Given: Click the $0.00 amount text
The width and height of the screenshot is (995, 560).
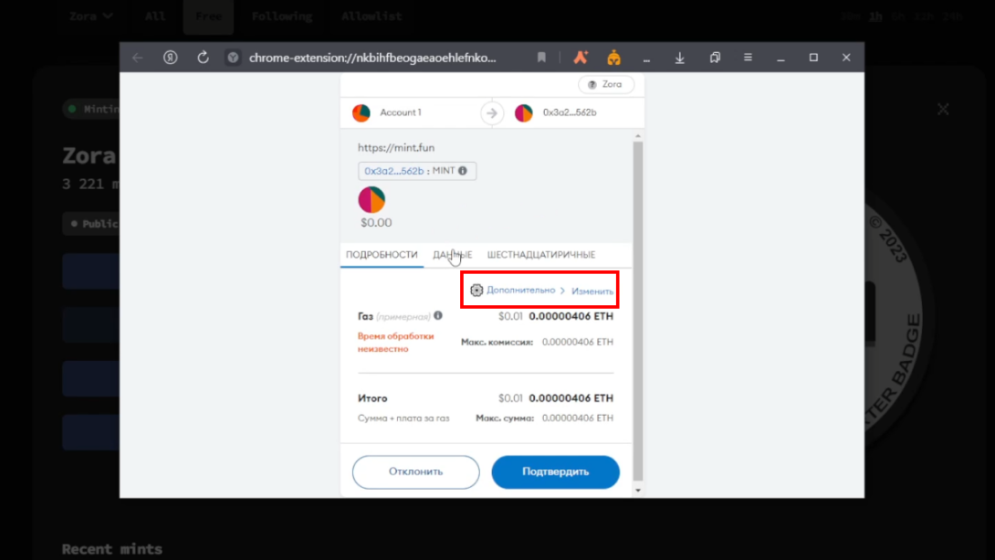Looking at the screenshot, I should pyautogui.click(x=376, y=223).
